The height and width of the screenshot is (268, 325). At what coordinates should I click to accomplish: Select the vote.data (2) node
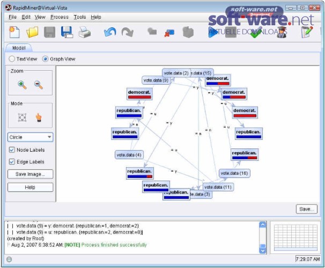click(176, 73)
